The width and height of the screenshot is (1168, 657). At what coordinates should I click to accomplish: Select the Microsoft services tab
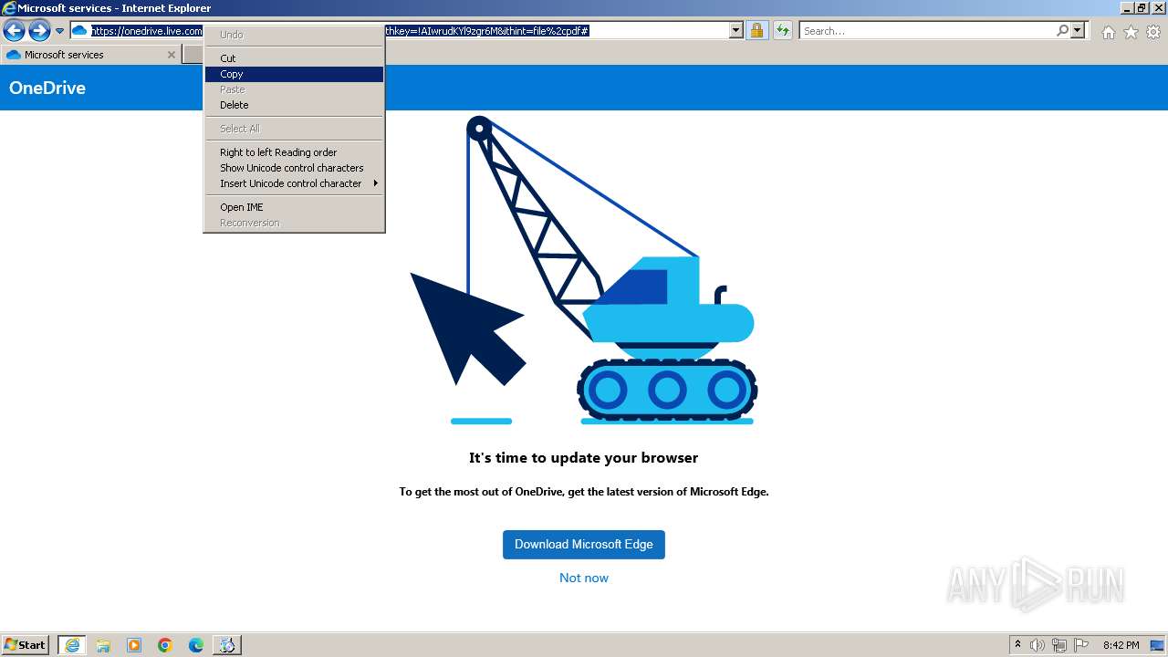(x=91, y=55)
